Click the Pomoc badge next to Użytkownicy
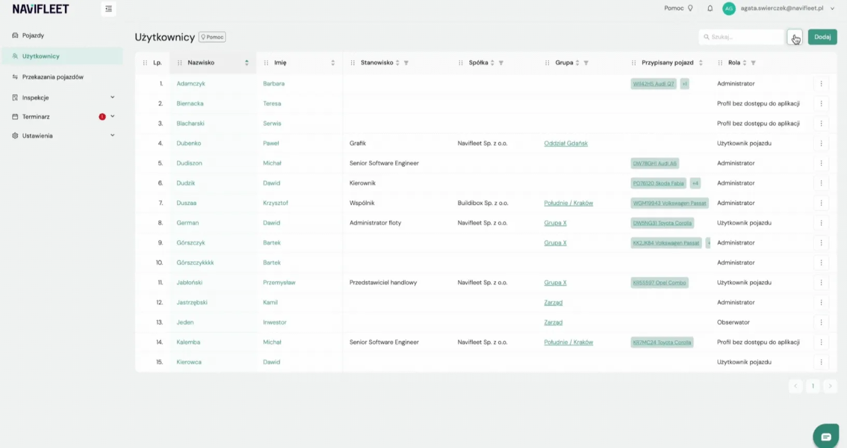This screenshot has height=448, width=847. (x=212, y=37)
